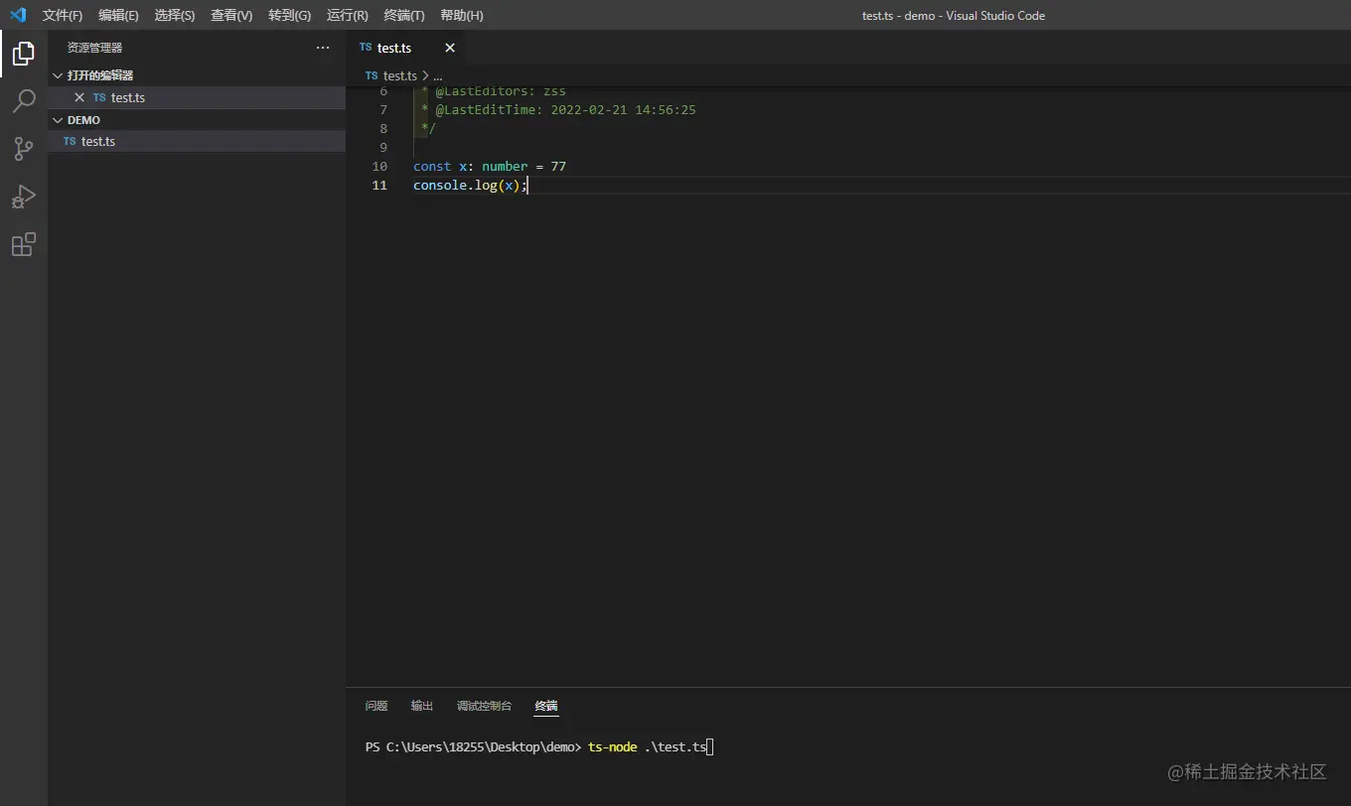
Task: Open the Explorer view in activity bar
Action: (x=24, y=54)
